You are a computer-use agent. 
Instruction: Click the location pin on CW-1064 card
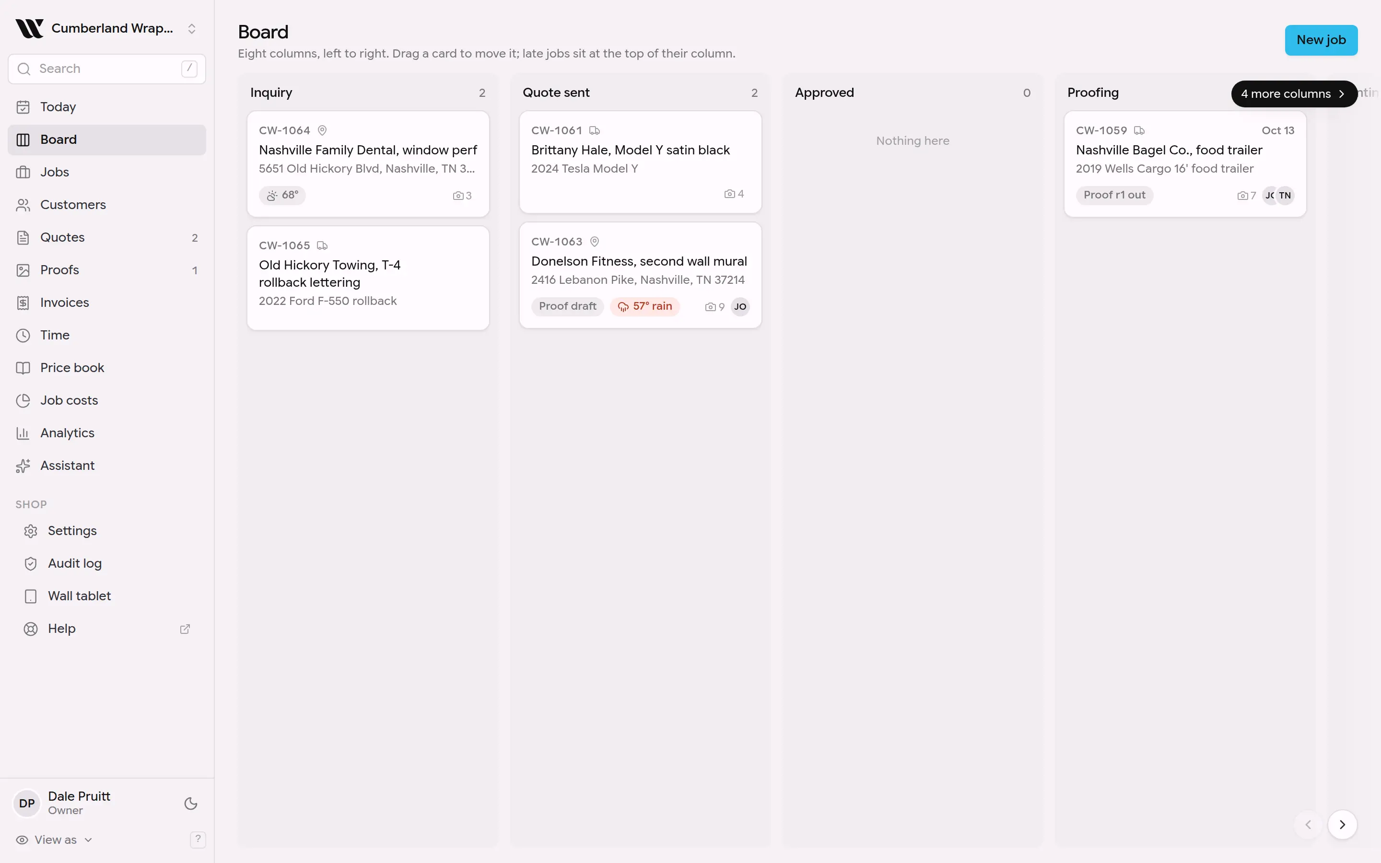click(322, 130)
